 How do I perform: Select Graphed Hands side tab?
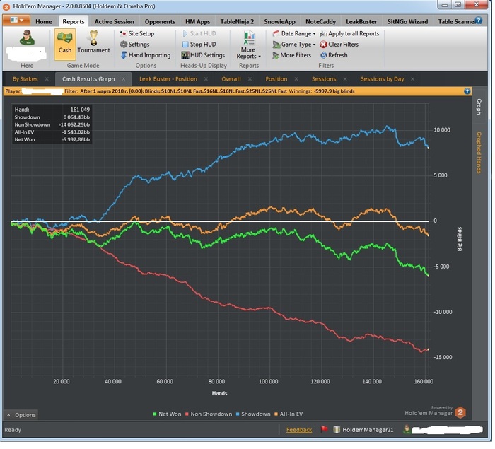(x=479, y=153)
